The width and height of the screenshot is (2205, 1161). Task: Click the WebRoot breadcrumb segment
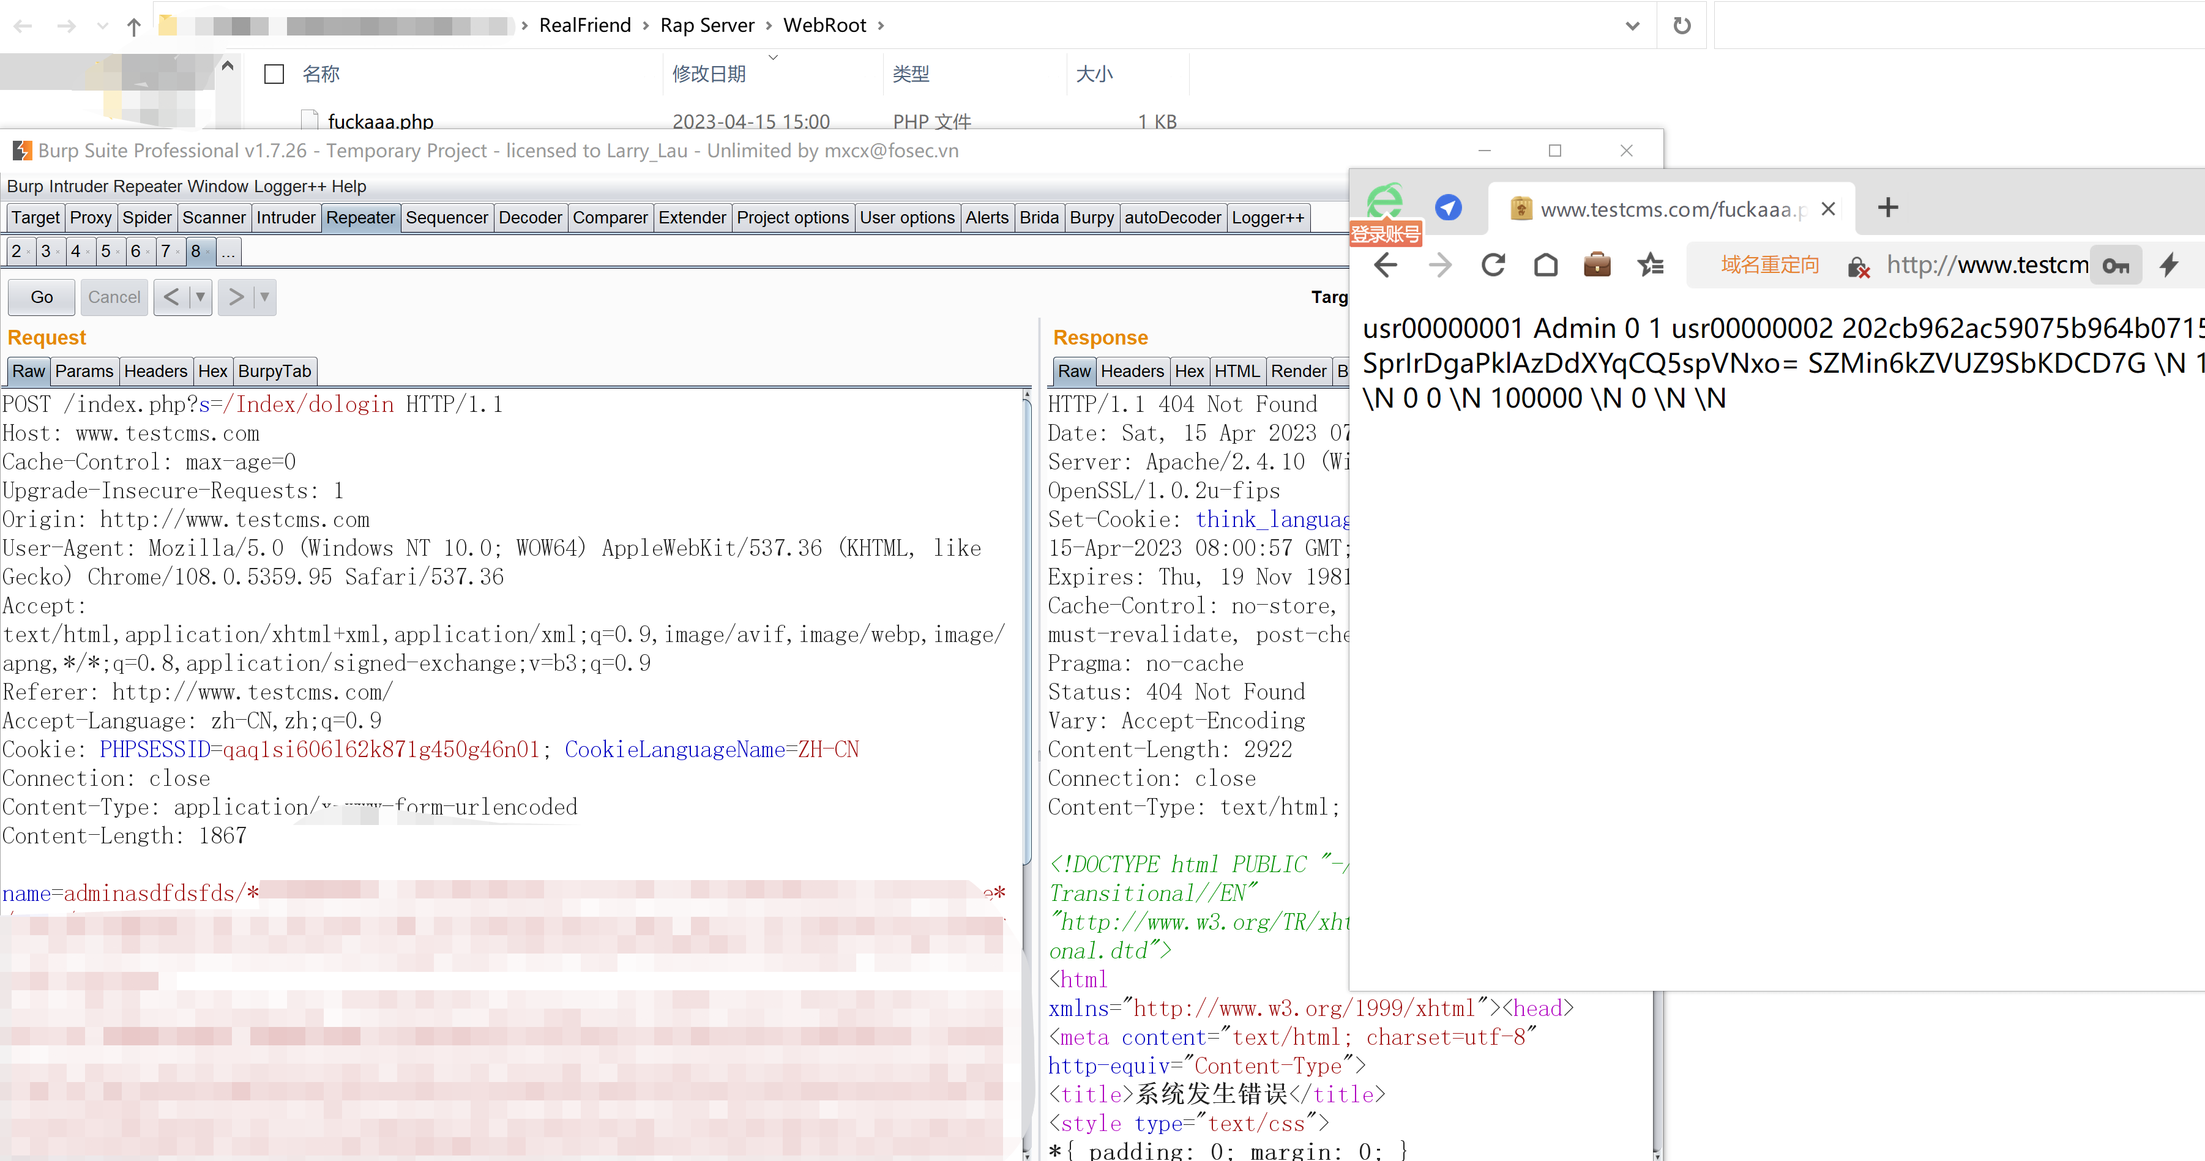click(x=824, y=26)
